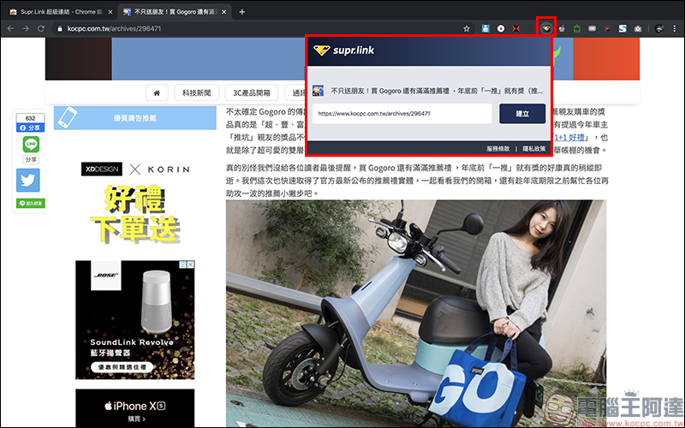Click the blue S extension icon
This screenshot has width=685, height=428.
(x=622, y=28)
